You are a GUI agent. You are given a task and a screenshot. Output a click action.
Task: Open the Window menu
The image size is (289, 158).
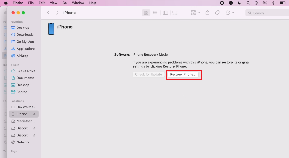pos(78,3)
